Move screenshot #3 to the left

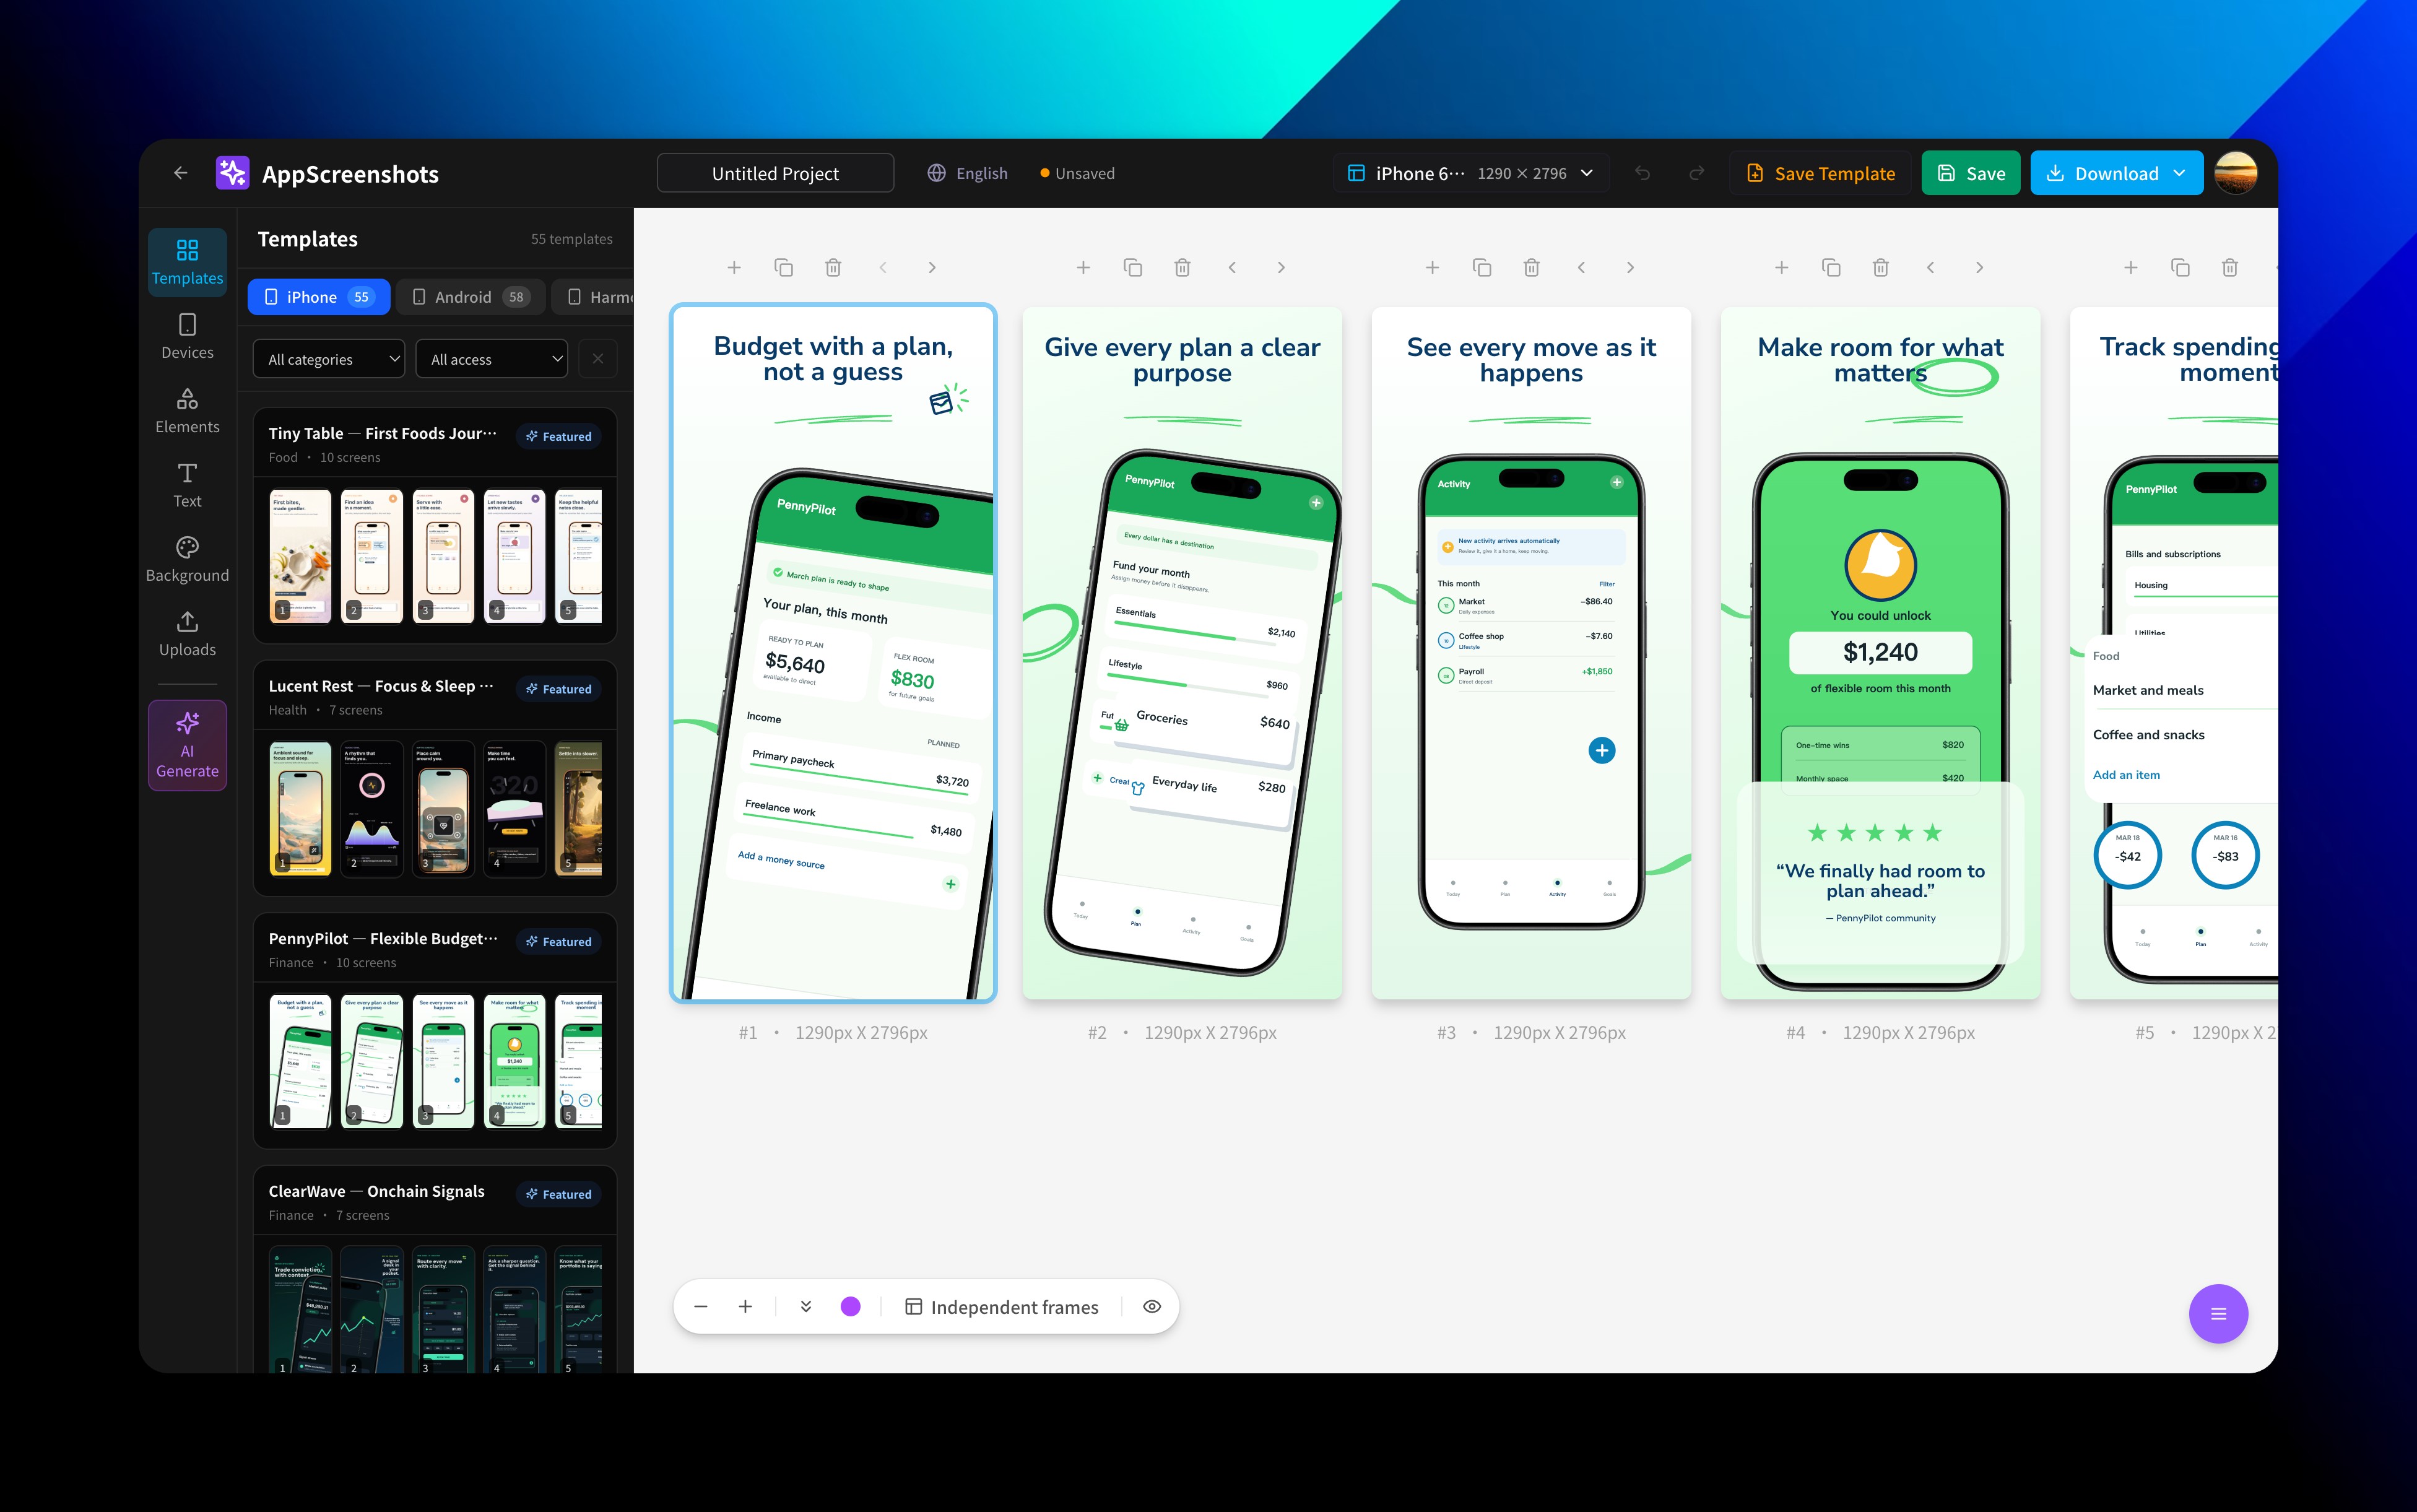1581,267
